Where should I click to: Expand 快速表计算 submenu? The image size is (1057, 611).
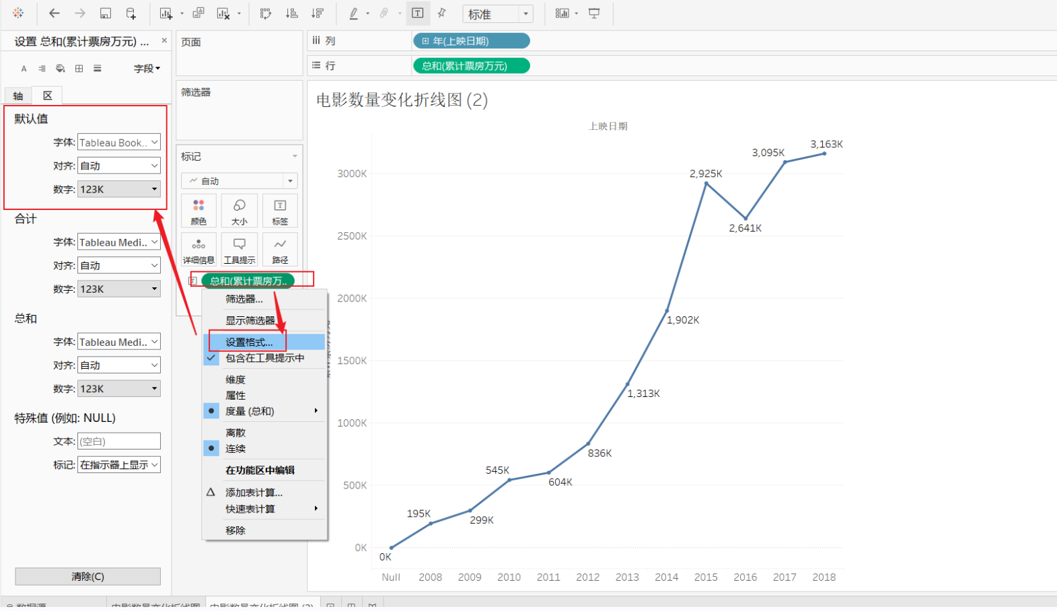tap(264, 509)
